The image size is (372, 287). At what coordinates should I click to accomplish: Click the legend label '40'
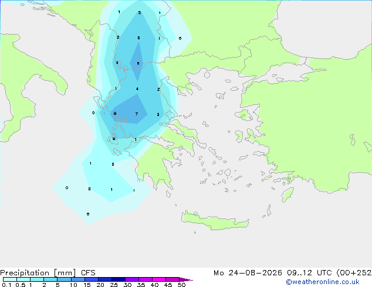(x=154, y=285)
